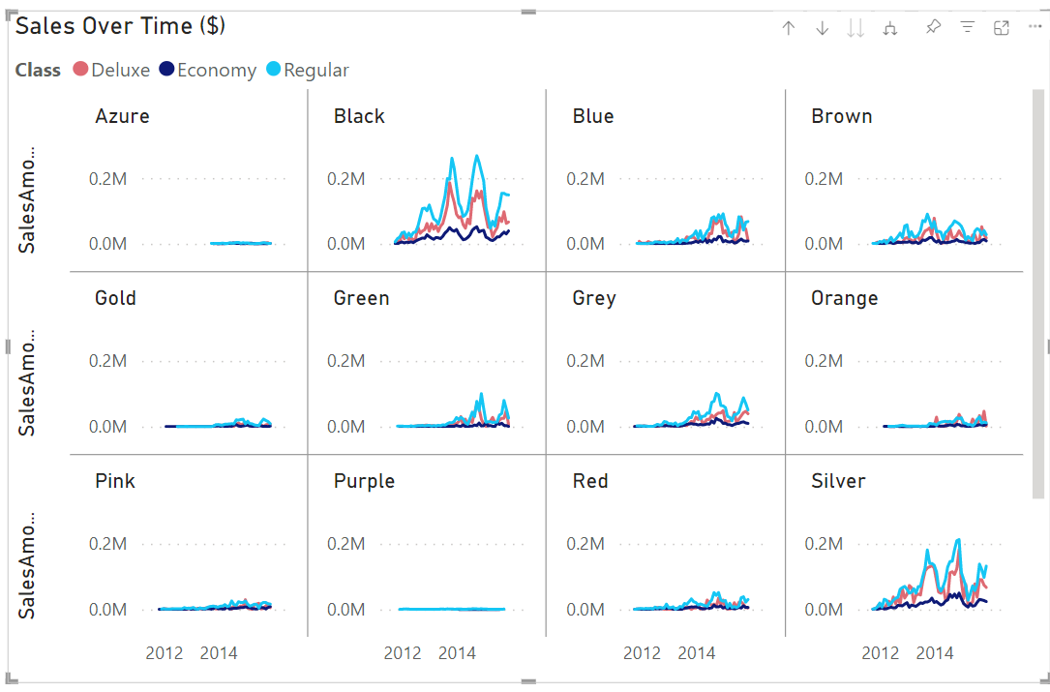This screenshot has height=692, width=1050.
Task: Click the Black chart title
Action: pos(360,116)
